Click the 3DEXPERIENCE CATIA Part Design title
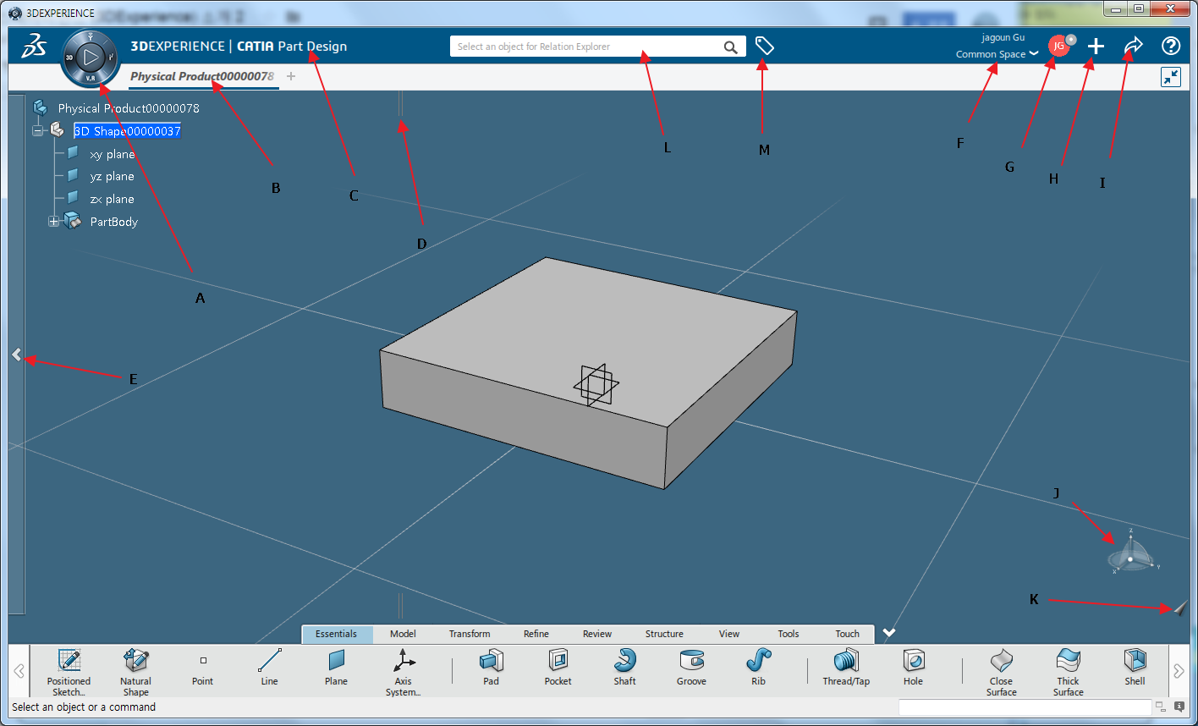The image size is (1198, 726). (x=239, y=47)
